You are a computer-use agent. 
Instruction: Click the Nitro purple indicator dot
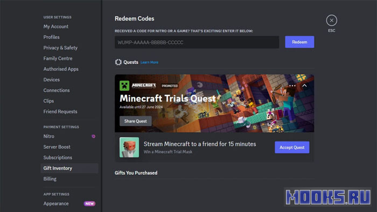coord(94,136)
